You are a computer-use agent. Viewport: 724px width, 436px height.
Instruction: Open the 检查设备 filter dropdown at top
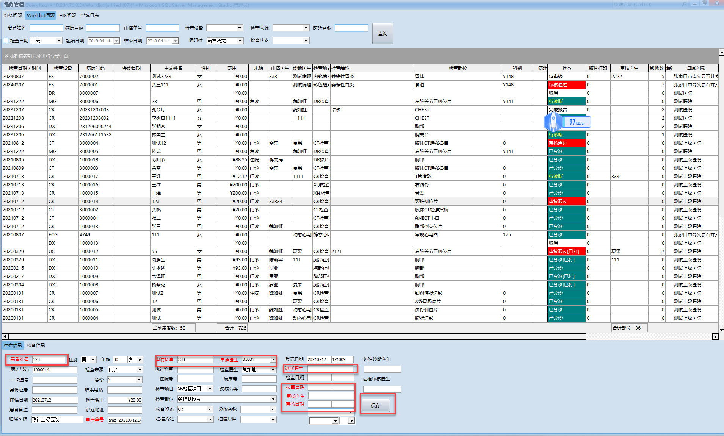click(x=240, y=28)
